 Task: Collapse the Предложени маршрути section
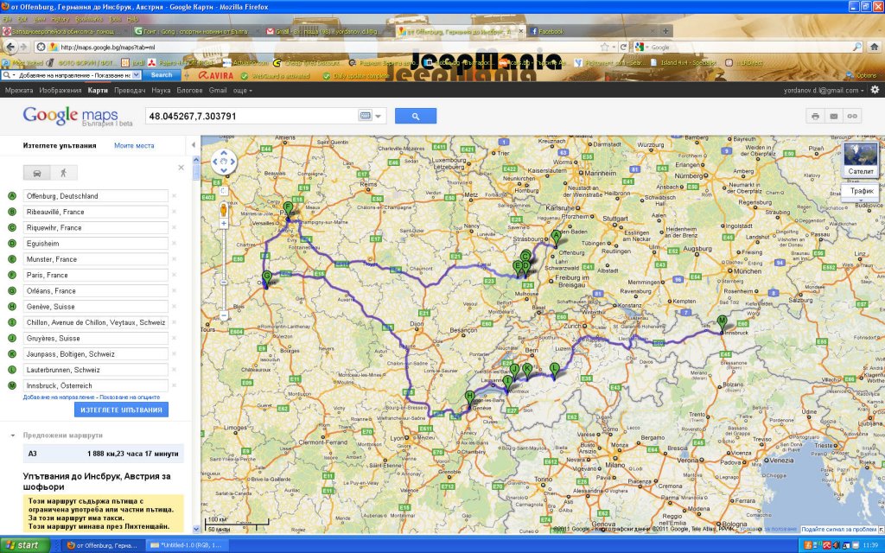coord(12,435)
